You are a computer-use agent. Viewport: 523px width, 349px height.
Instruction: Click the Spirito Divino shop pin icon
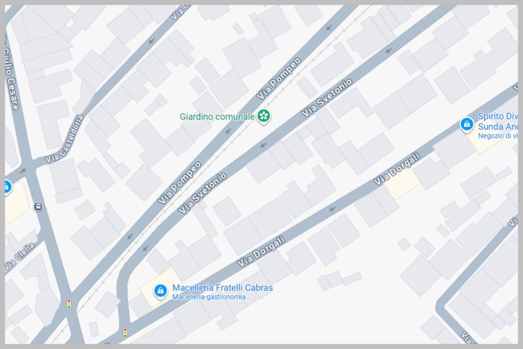pos(467,124)
